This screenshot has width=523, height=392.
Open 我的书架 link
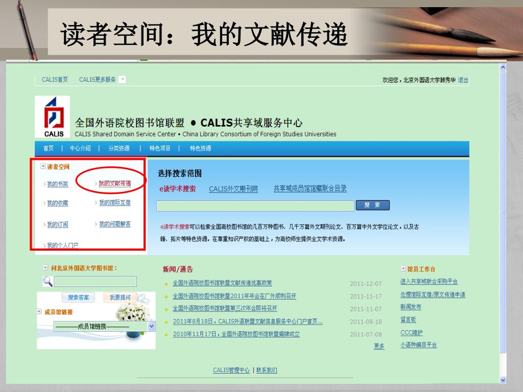pos(57,184)
